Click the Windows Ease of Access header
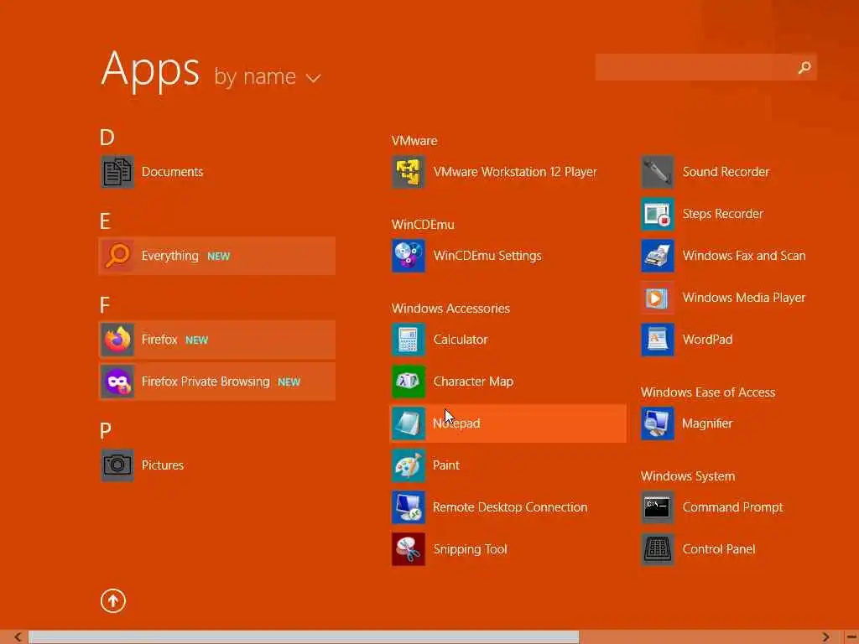This screenshot has width=859, height=644. tap(708, 392)
